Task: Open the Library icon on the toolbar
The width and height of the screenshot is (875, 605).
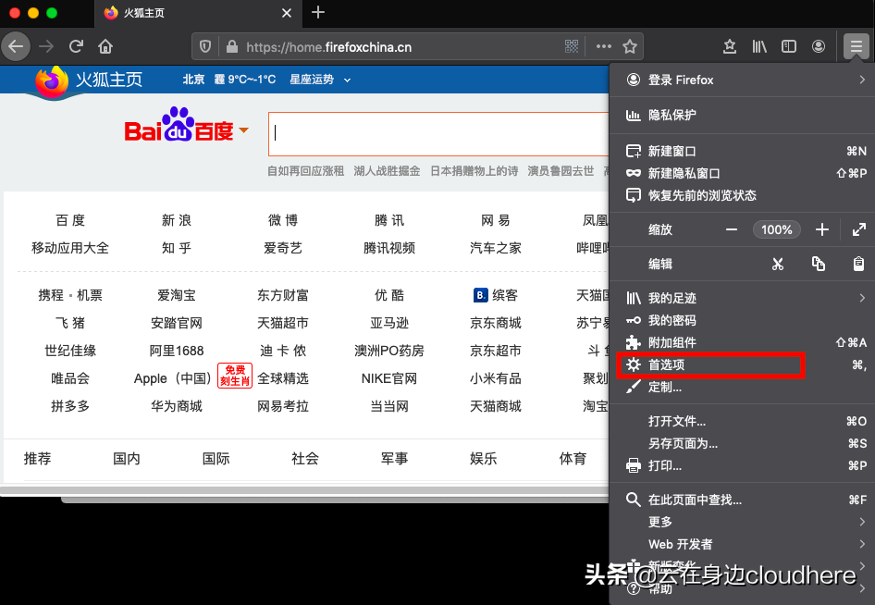Action: tap(758, 46)
